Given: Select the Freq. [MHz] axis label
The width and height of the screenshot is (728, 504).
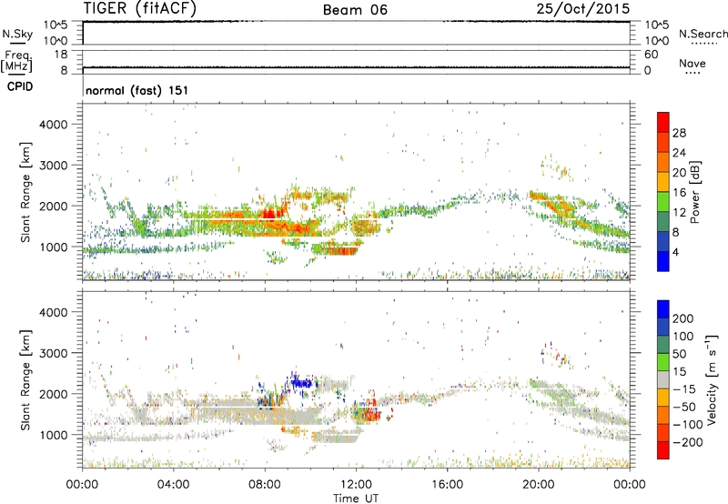Looking at the screenshot, I should click(x=16, y=61).
